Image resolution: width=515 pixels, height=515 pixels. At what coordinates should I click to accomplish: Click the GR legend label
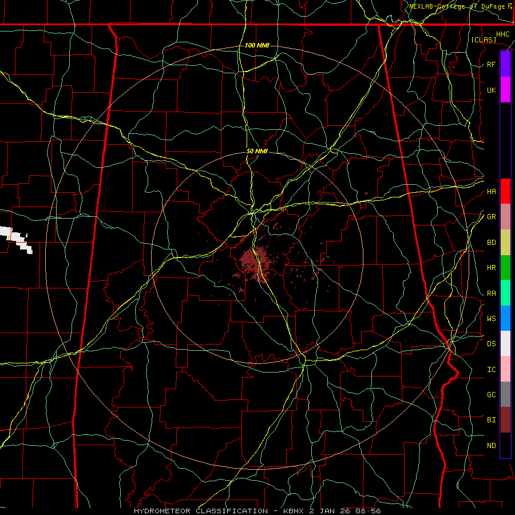491,217
